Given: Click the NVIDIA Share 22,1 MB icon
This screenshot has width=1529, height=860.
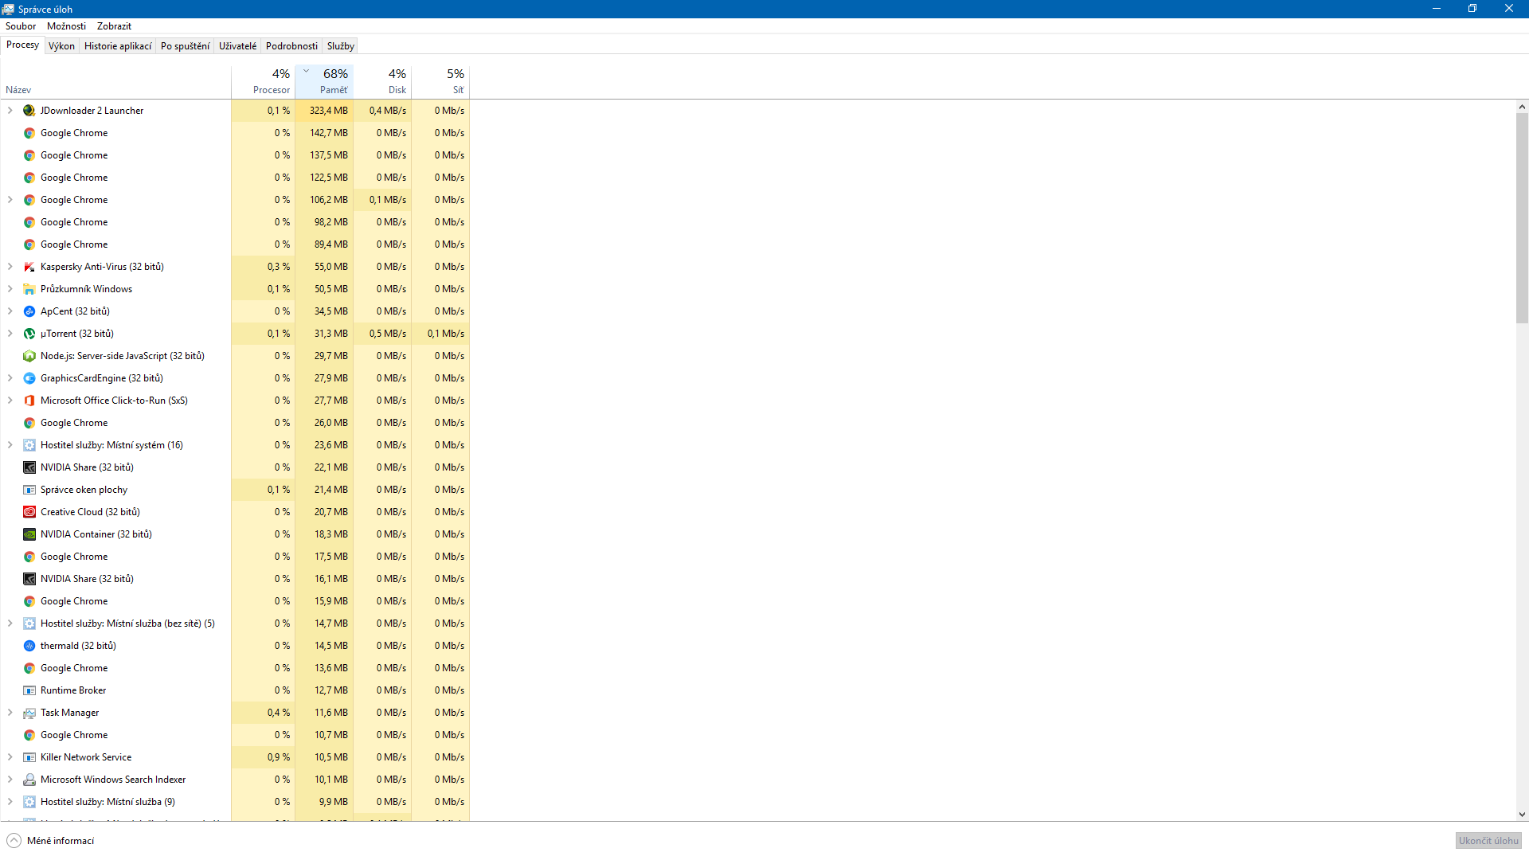Looking at the screenshot, I should [x=29, y=467].
